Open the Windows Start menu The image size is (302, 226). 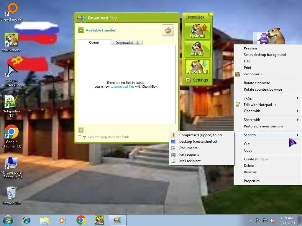point(8,220)
